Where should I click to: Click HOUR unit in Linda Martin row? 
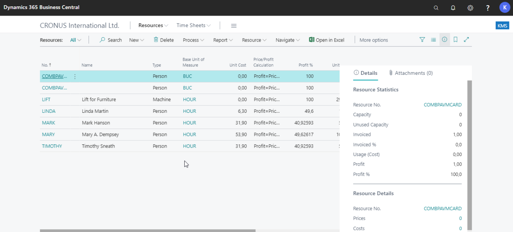(x=190, y=111)
